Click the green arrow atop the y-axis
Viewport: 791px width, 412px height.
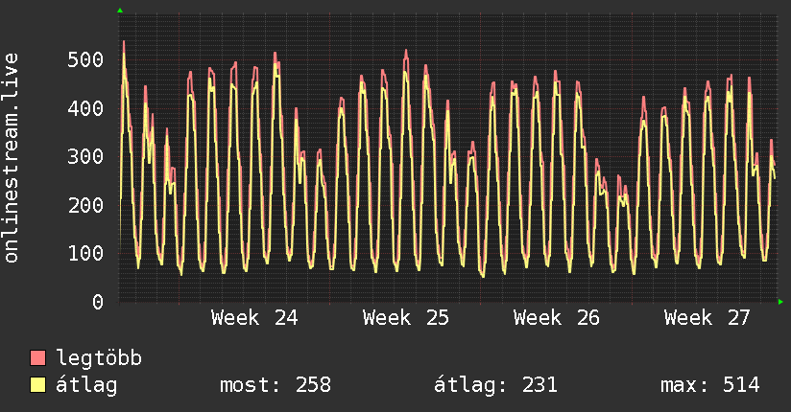click(120, 11)
